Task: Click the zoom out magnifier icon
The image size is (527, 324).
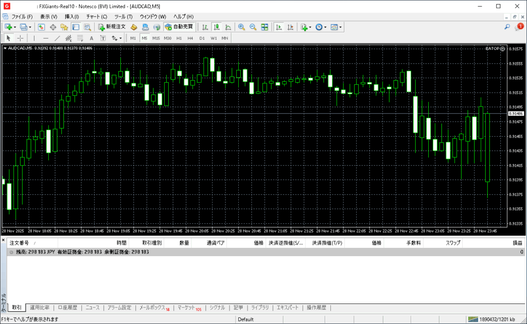Action: [253, 27]
